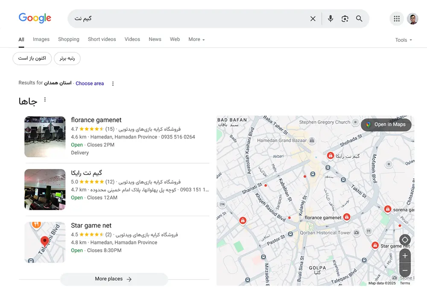Clear the search box with the X icon

[313, 18]
